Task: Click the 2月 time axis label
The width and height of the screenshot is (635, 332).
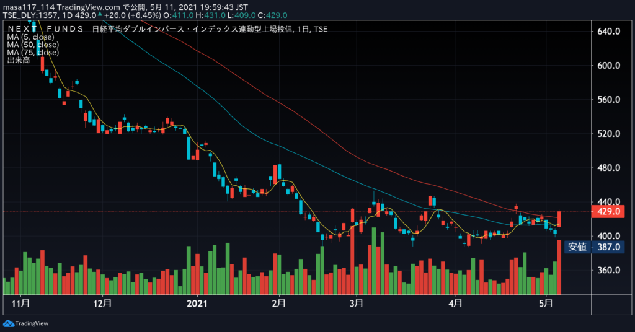Action: point(278,304)
